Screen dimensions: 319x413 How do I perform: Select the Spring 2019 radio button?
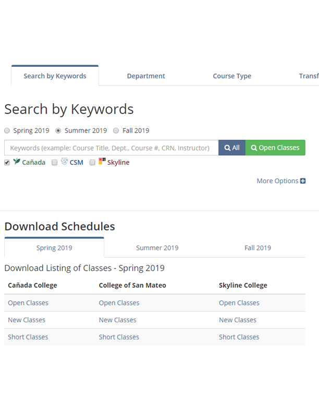tap(7, 131)
